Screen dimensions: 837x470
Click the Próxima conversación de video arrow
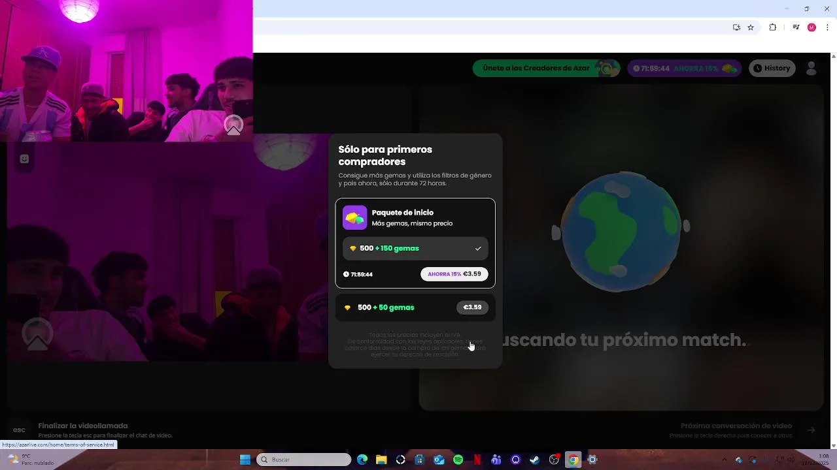point(811,430)
